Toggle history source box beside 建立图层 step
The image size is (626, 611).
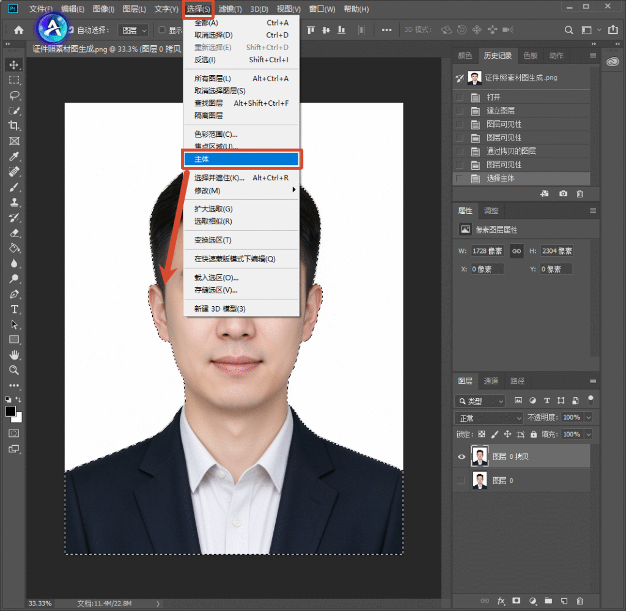pyautogui.click(x=460, y=111)
